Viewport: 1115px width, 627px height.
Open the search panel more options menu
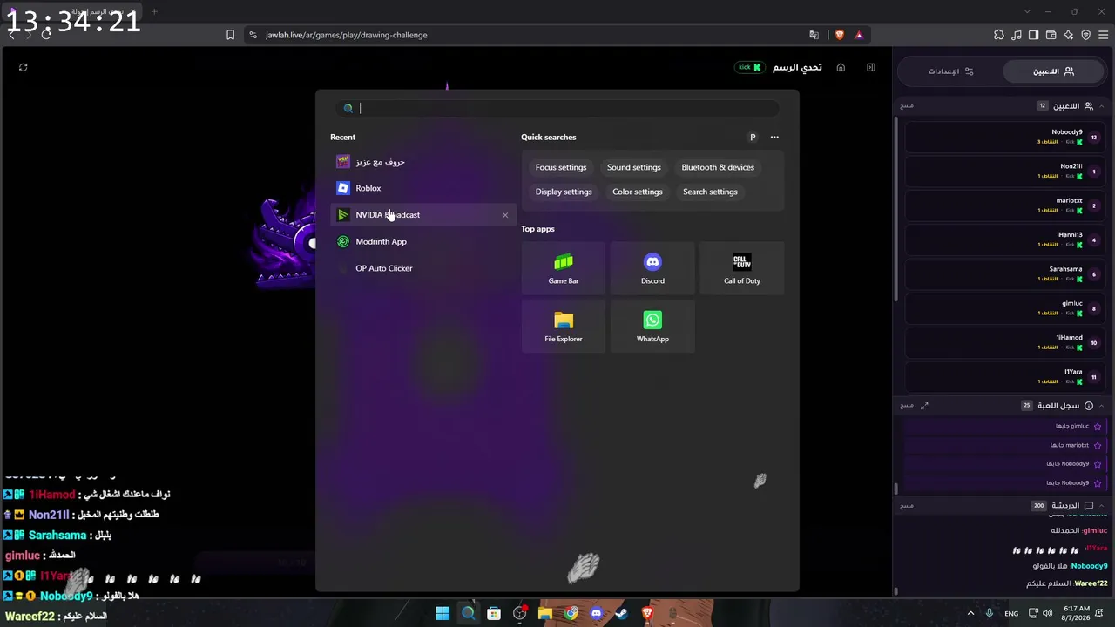[x=774, y=137]
